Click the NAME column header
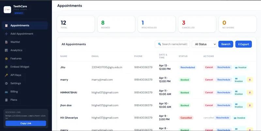 pos(64,56)
